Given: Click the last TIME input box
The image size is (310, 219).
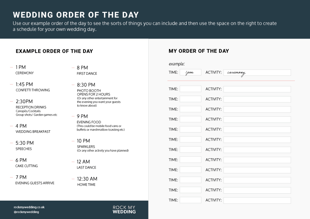Looking at the screenshot, I should (190, 200).
